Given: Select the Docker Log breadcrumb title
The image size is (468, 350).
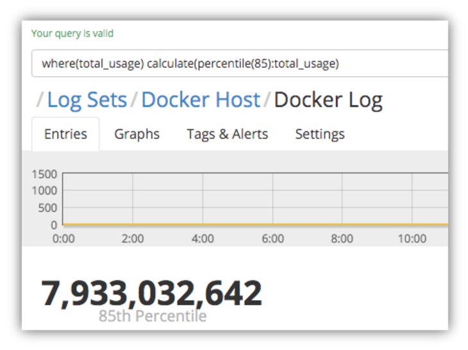Looking at the screenshot, I should click(328, 100).
